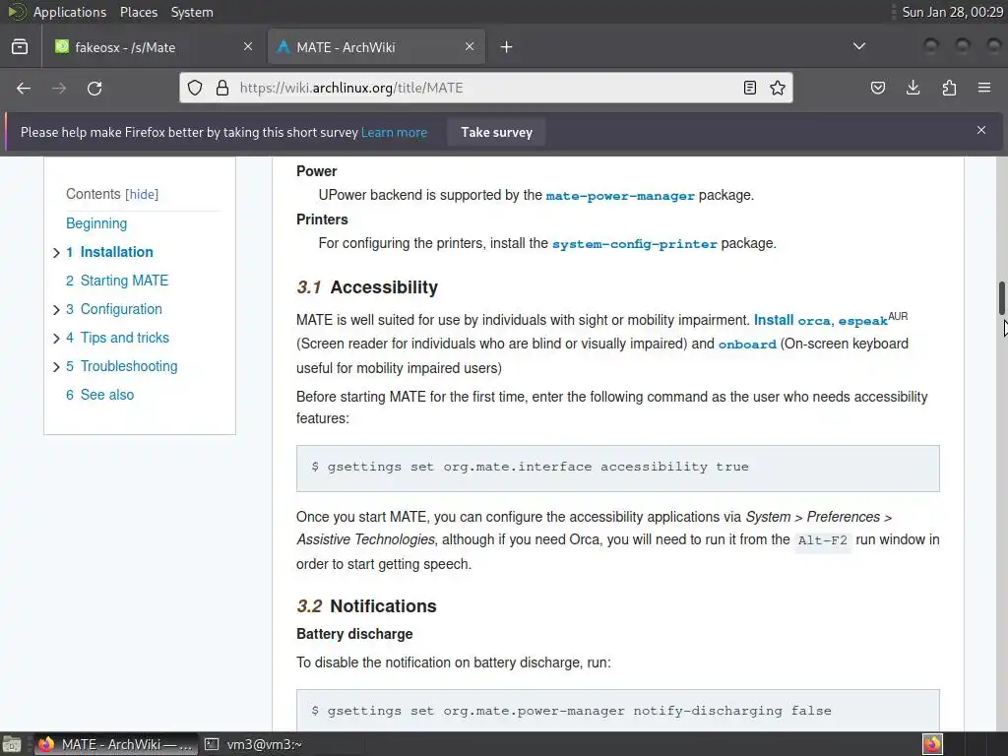Open Firefox View icon at tab bar
The image size is (1008, 756).
tap(20, 47)
